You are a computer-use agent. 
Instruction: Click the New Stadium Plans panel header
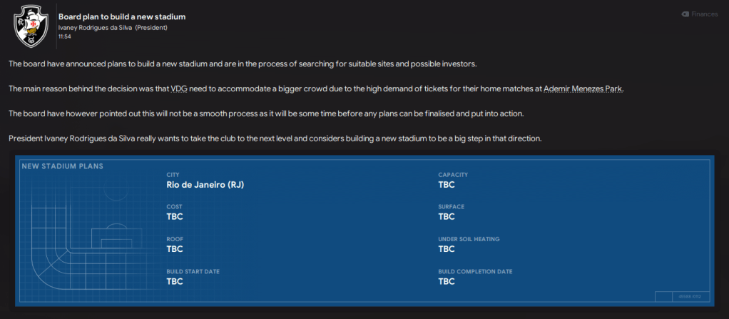pyautogui.click(x=63, y=166)
